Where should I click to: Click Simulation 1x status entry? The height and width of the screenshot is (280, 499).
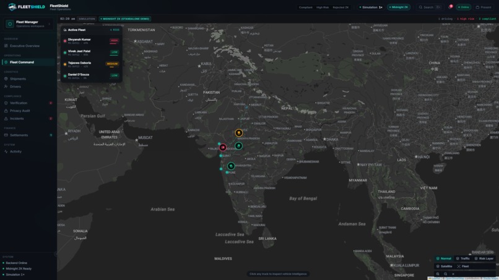click(x=14, y=274)
